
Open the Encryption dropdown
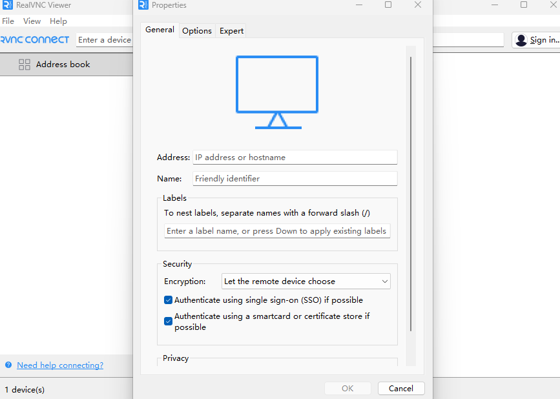(306, 281)
